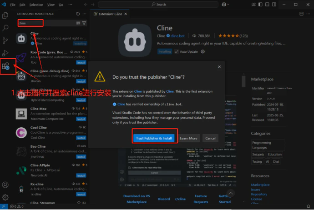This screenshot has width=314, height=210.
Task: Open the Explorer view in activity bar
Action: coord(5,15)
